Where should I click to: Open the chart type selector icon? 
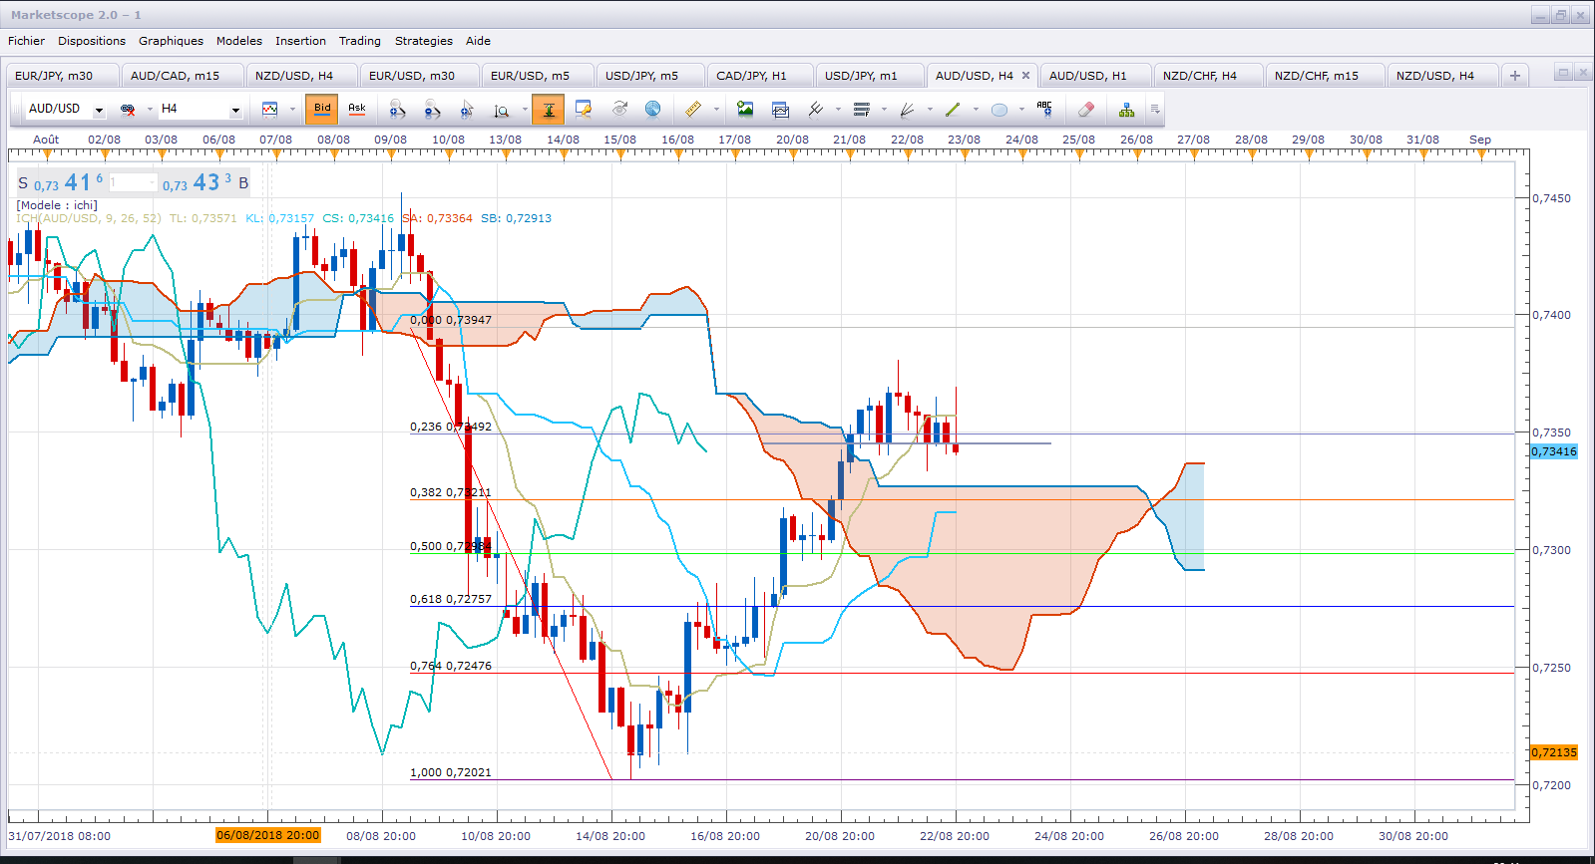pos(269,109)
